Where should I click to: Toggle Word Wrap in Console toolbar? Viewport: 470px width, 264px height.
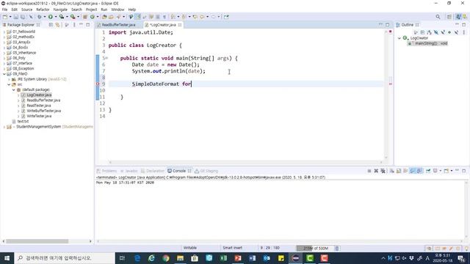[405, 171]
